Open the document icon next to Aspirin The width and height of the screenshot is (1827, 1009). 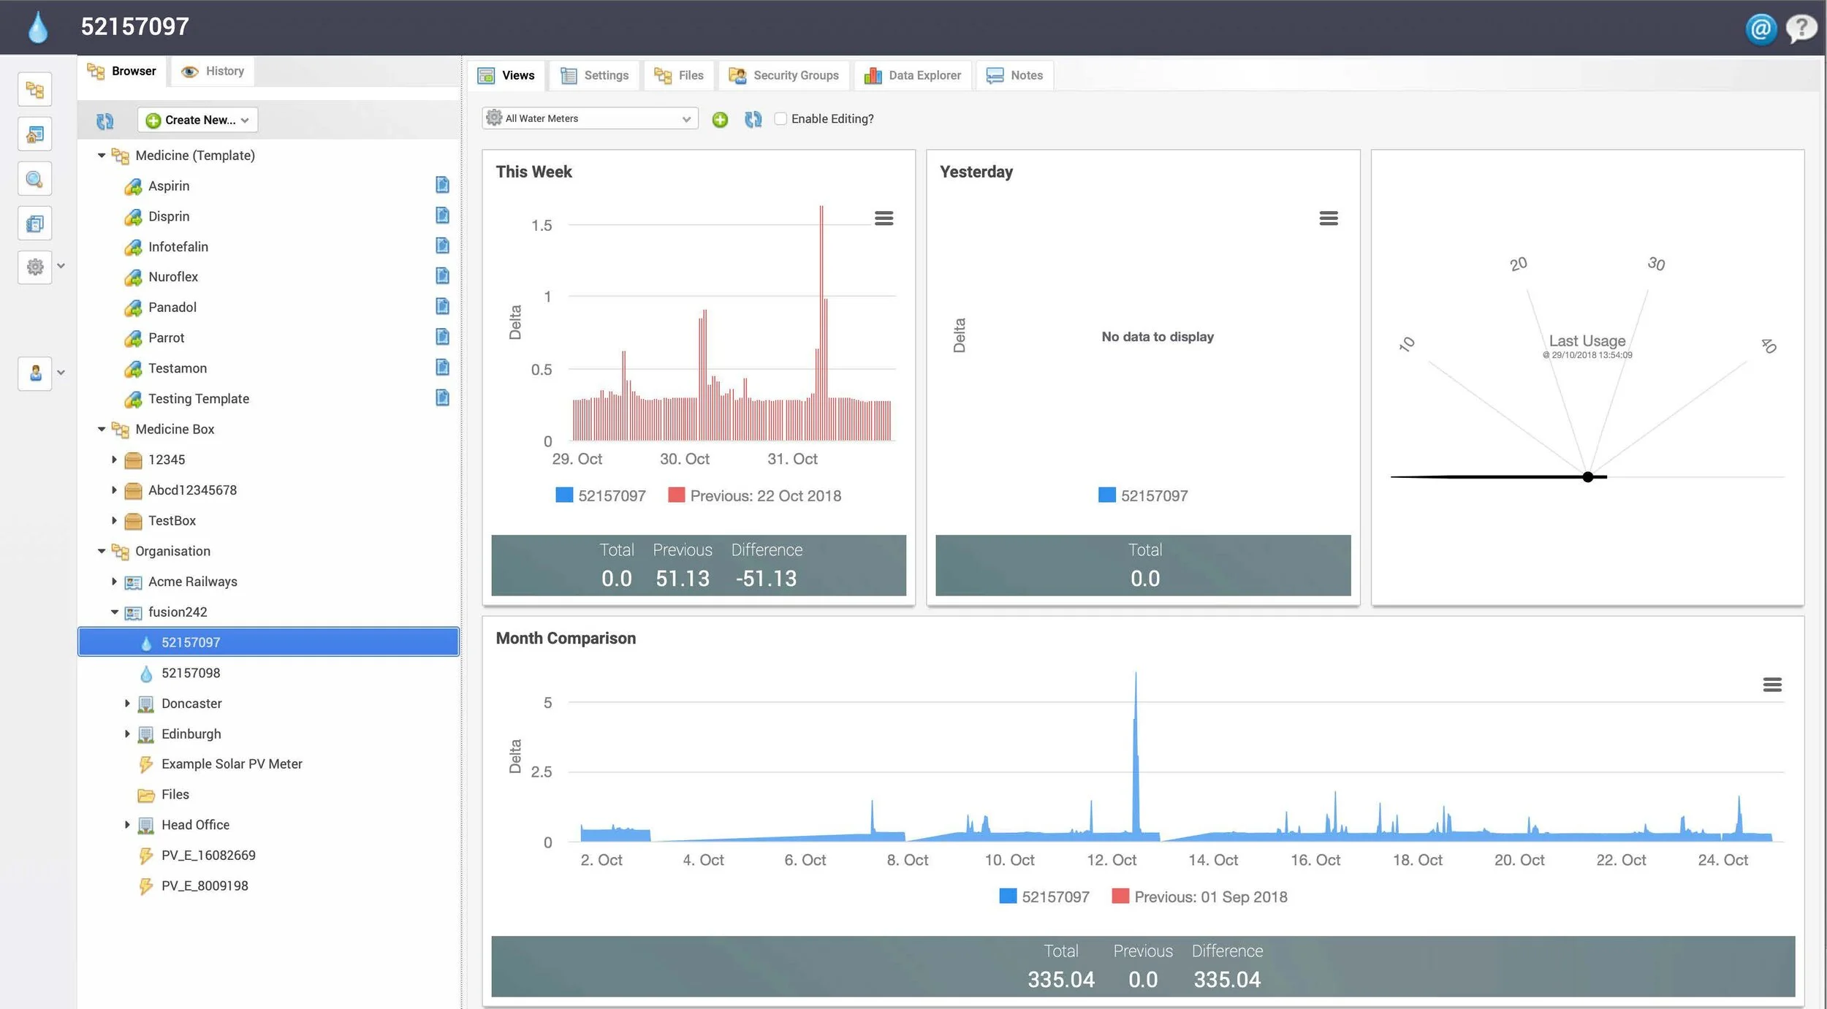442,185
